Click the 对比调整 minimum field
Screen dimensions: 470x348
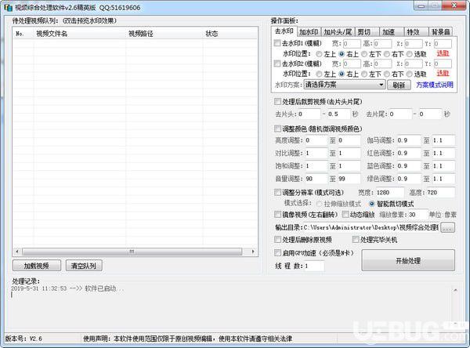click(x=316, y=154)
